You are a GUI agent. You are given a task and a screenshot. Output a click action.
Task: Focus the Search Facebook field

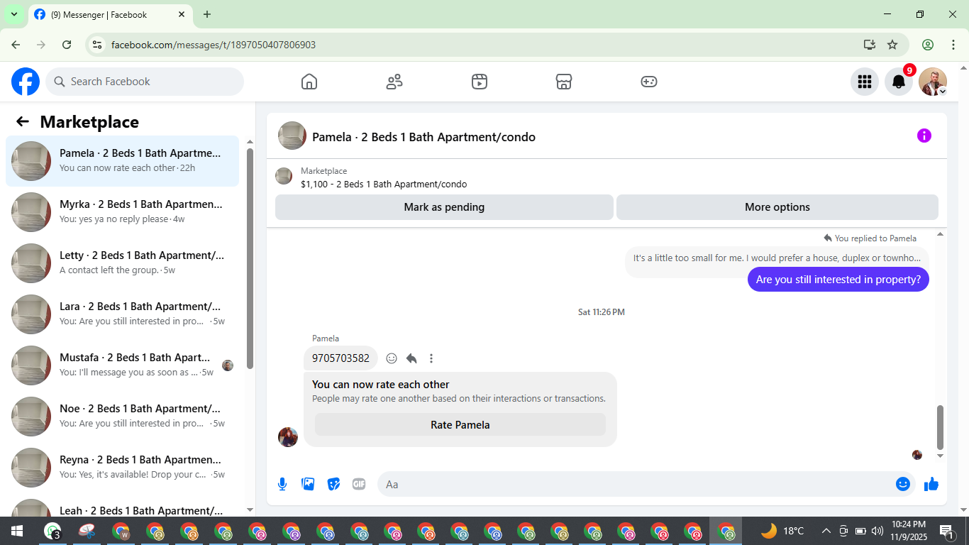[x=145, y=82]
